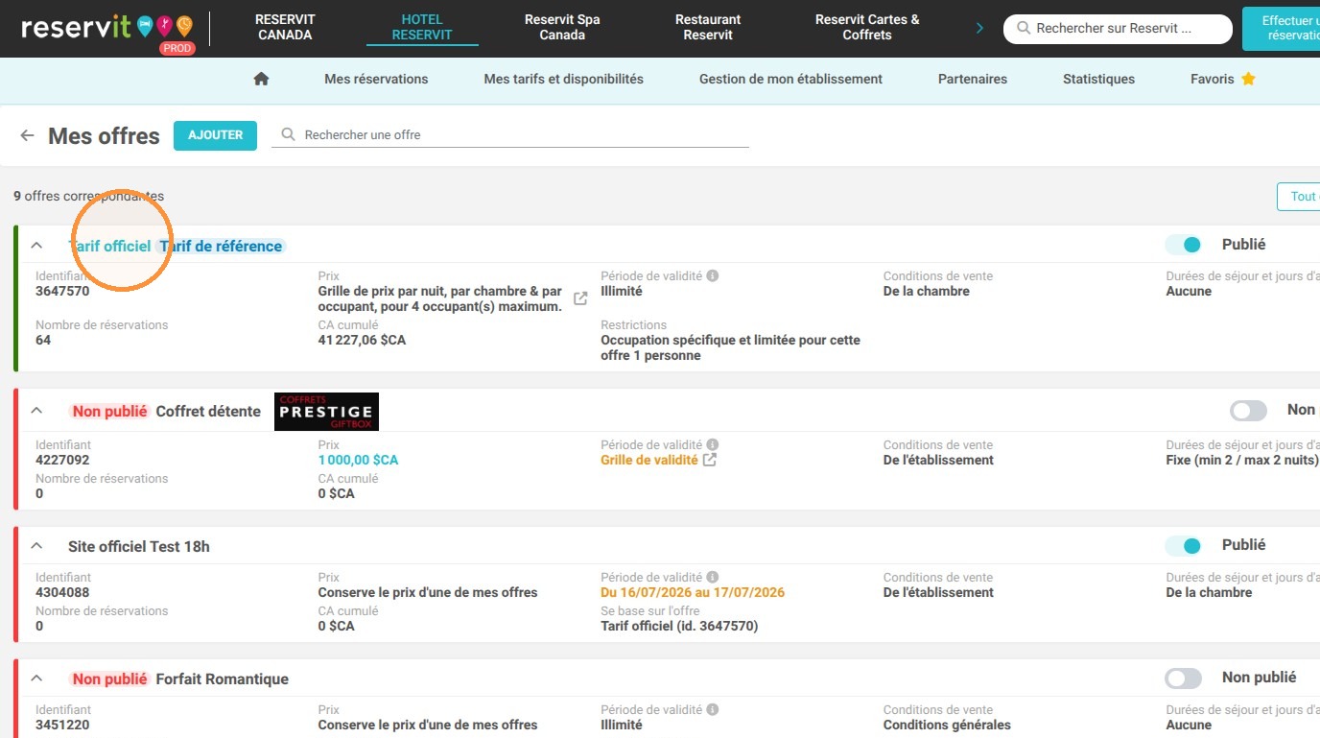1320x738 pixels.
Task: Show more establishments with the top bar chevron
Action: (x=979, y=28)
